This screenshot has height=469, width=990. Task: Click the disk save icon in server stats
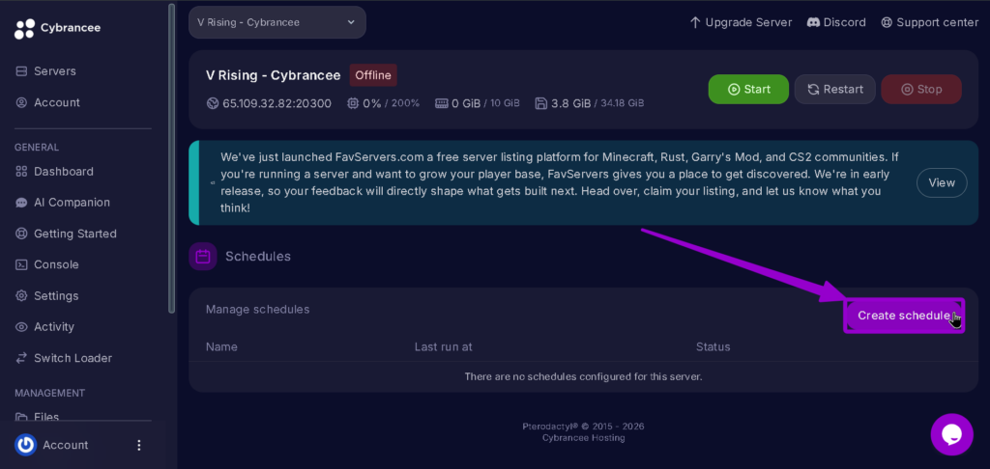click(x=540, y=103)
